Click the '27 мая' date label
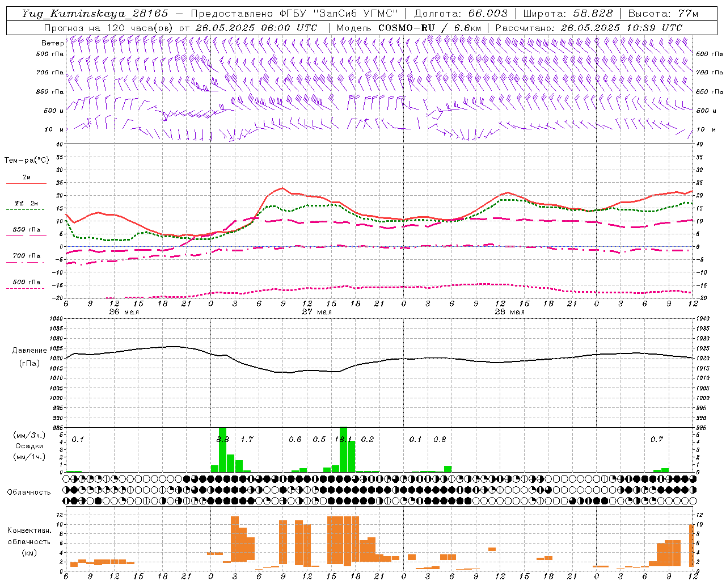 click(316, 312)
